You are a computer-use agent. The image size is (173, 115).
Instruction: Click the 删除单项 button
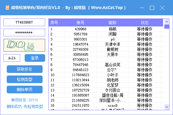click(x=25, y=90)
